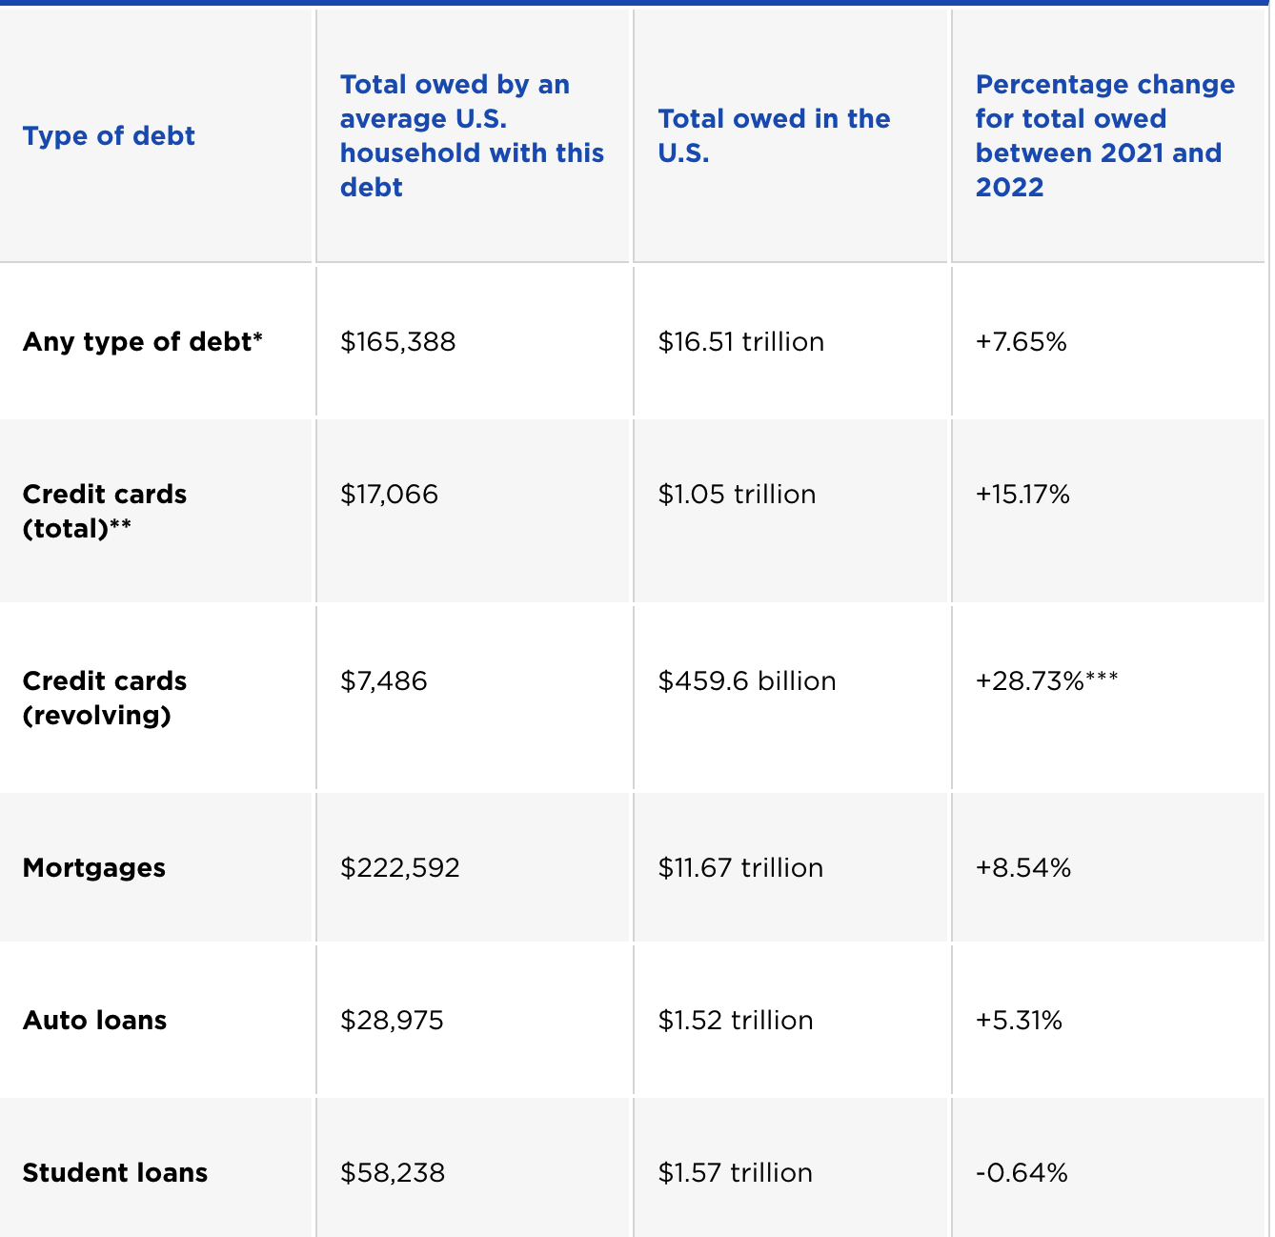1275x1237 pixels.
Task: Click the "Credit cards (revolving)" row label
Action: coord(105,698)
